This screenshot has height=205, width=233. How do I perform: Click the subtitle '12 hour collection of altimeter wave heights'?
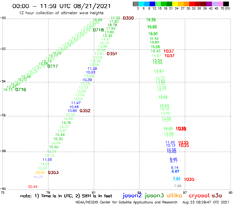[61, 13]
